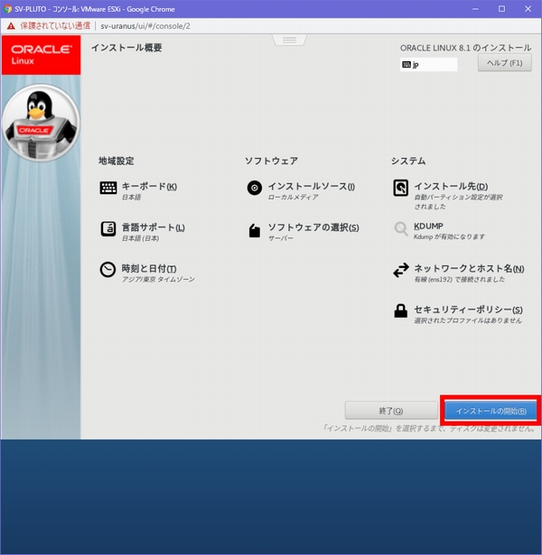Click the Language Support icon
Screen dimensions: 542x555
tap(108, 228)
